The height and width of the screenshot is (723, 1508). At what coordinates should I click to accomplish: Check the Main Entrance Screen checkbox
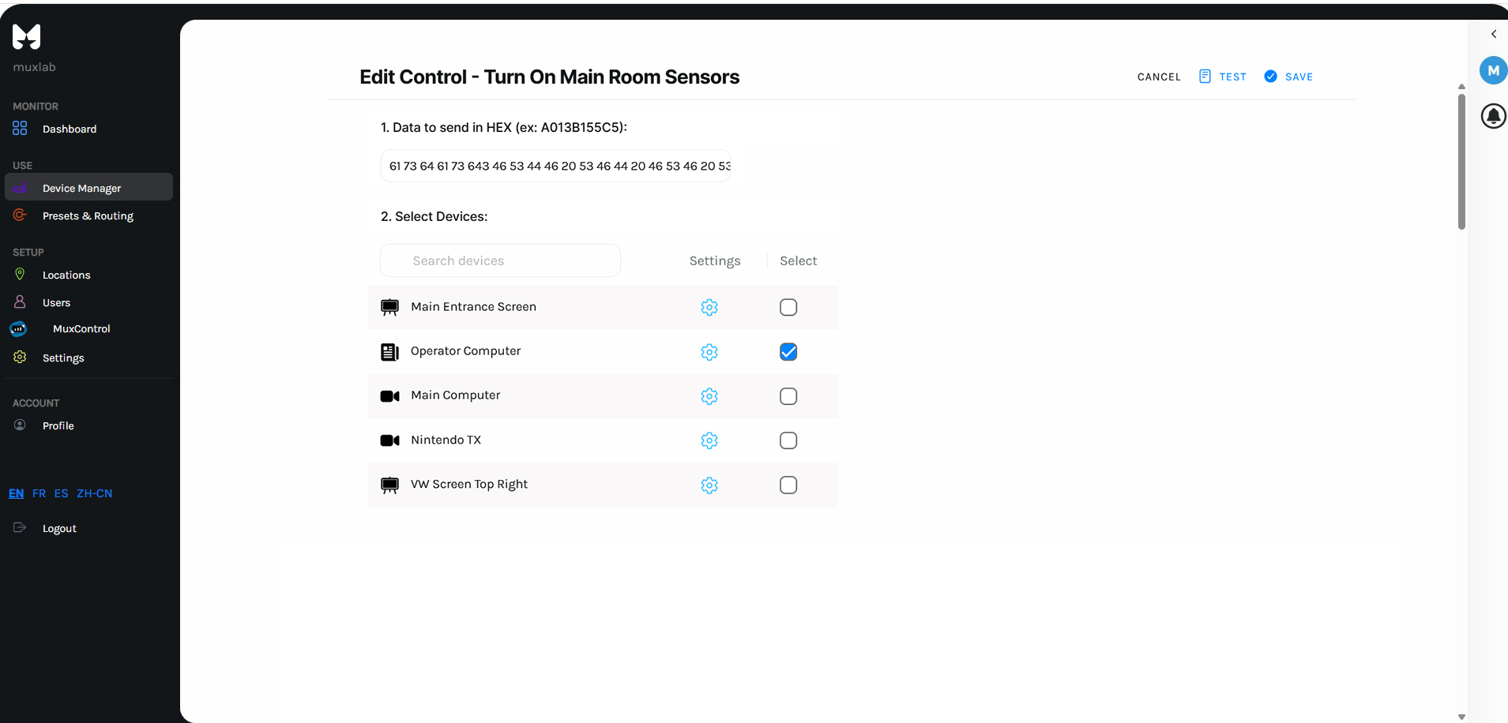point(788,307)
